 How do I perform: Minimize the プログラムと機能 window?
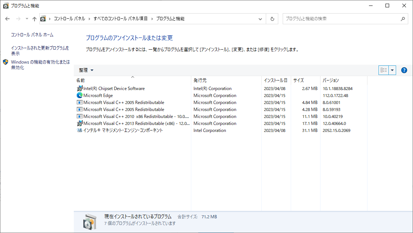click(370, 6)
